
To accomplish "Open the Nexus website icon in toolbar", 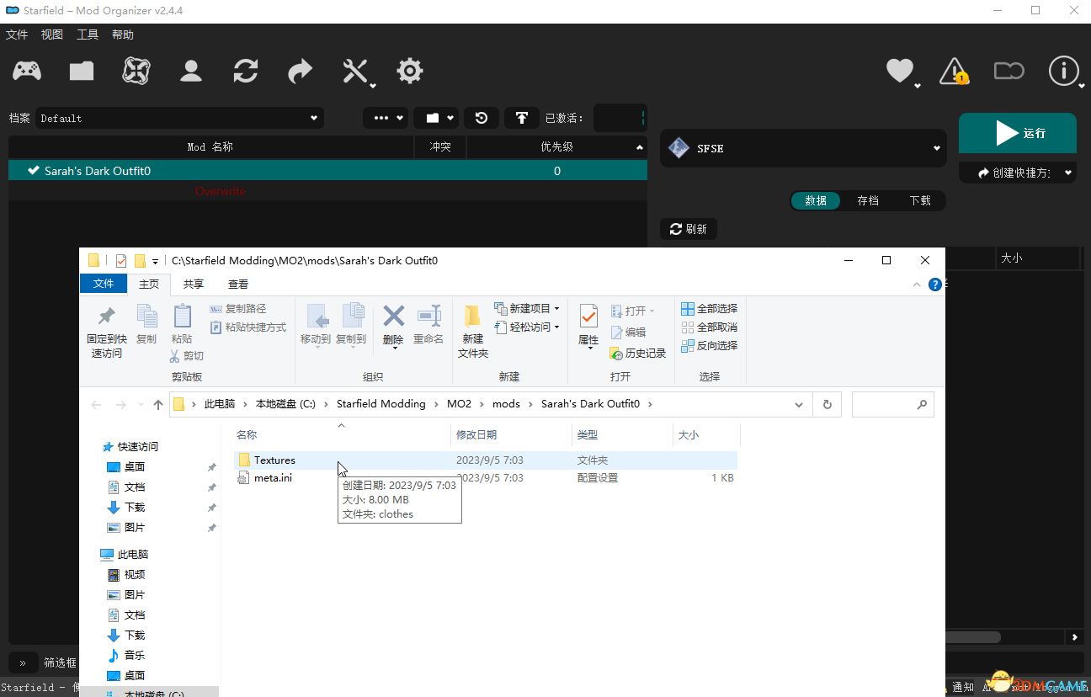I will tap(136, 72).
